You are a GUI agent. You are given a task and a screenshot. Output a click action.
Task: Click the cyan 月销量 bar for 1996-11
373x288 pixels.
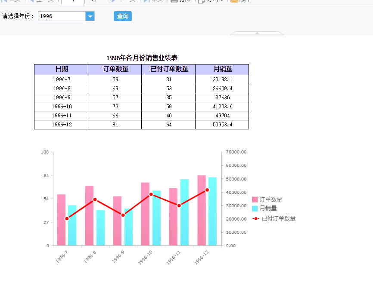click(185, 212)
